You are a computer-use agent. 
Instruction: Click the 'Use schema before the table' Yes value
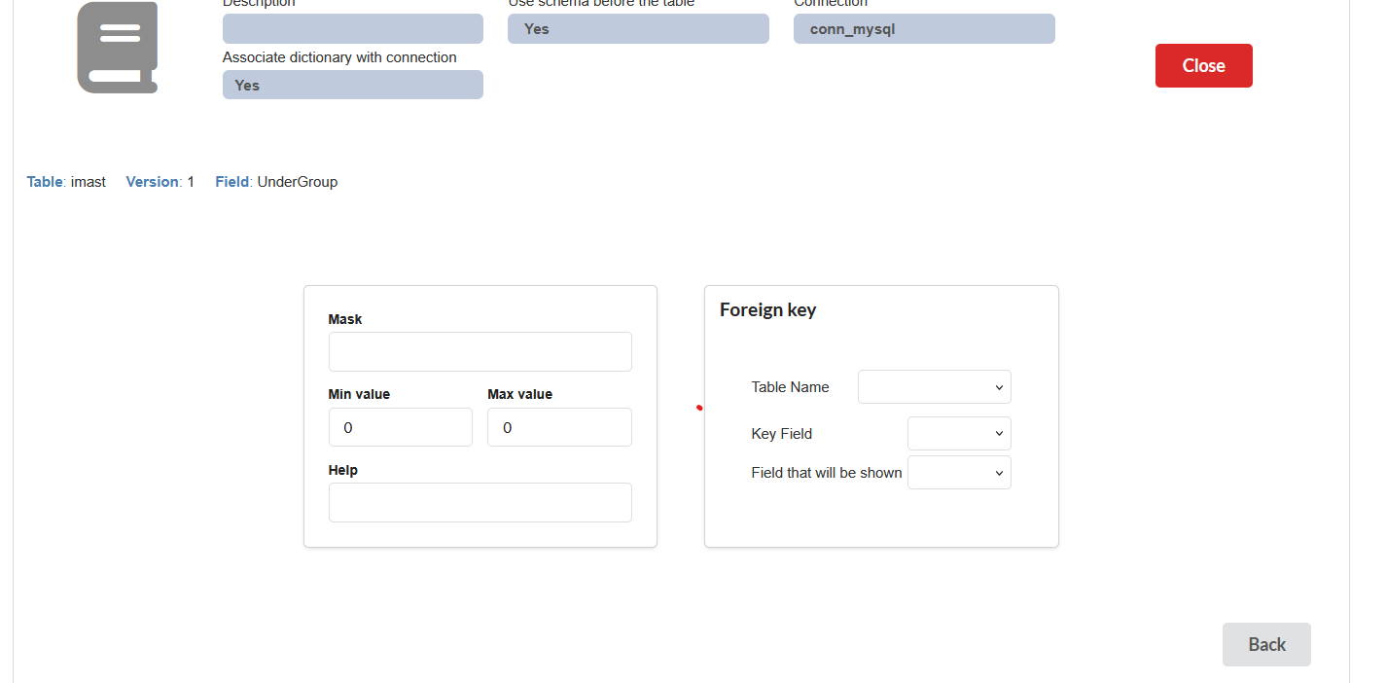[637, 29]
